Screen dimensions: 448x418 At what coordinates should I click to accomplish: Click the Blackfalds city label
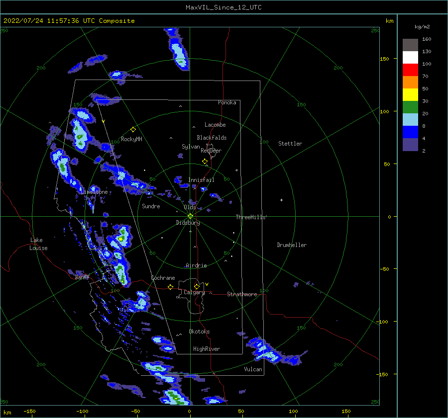[212, 138]
